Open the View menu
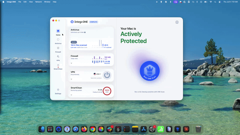The width and height of the screenshot is (240, 135). tap(31, 2)
